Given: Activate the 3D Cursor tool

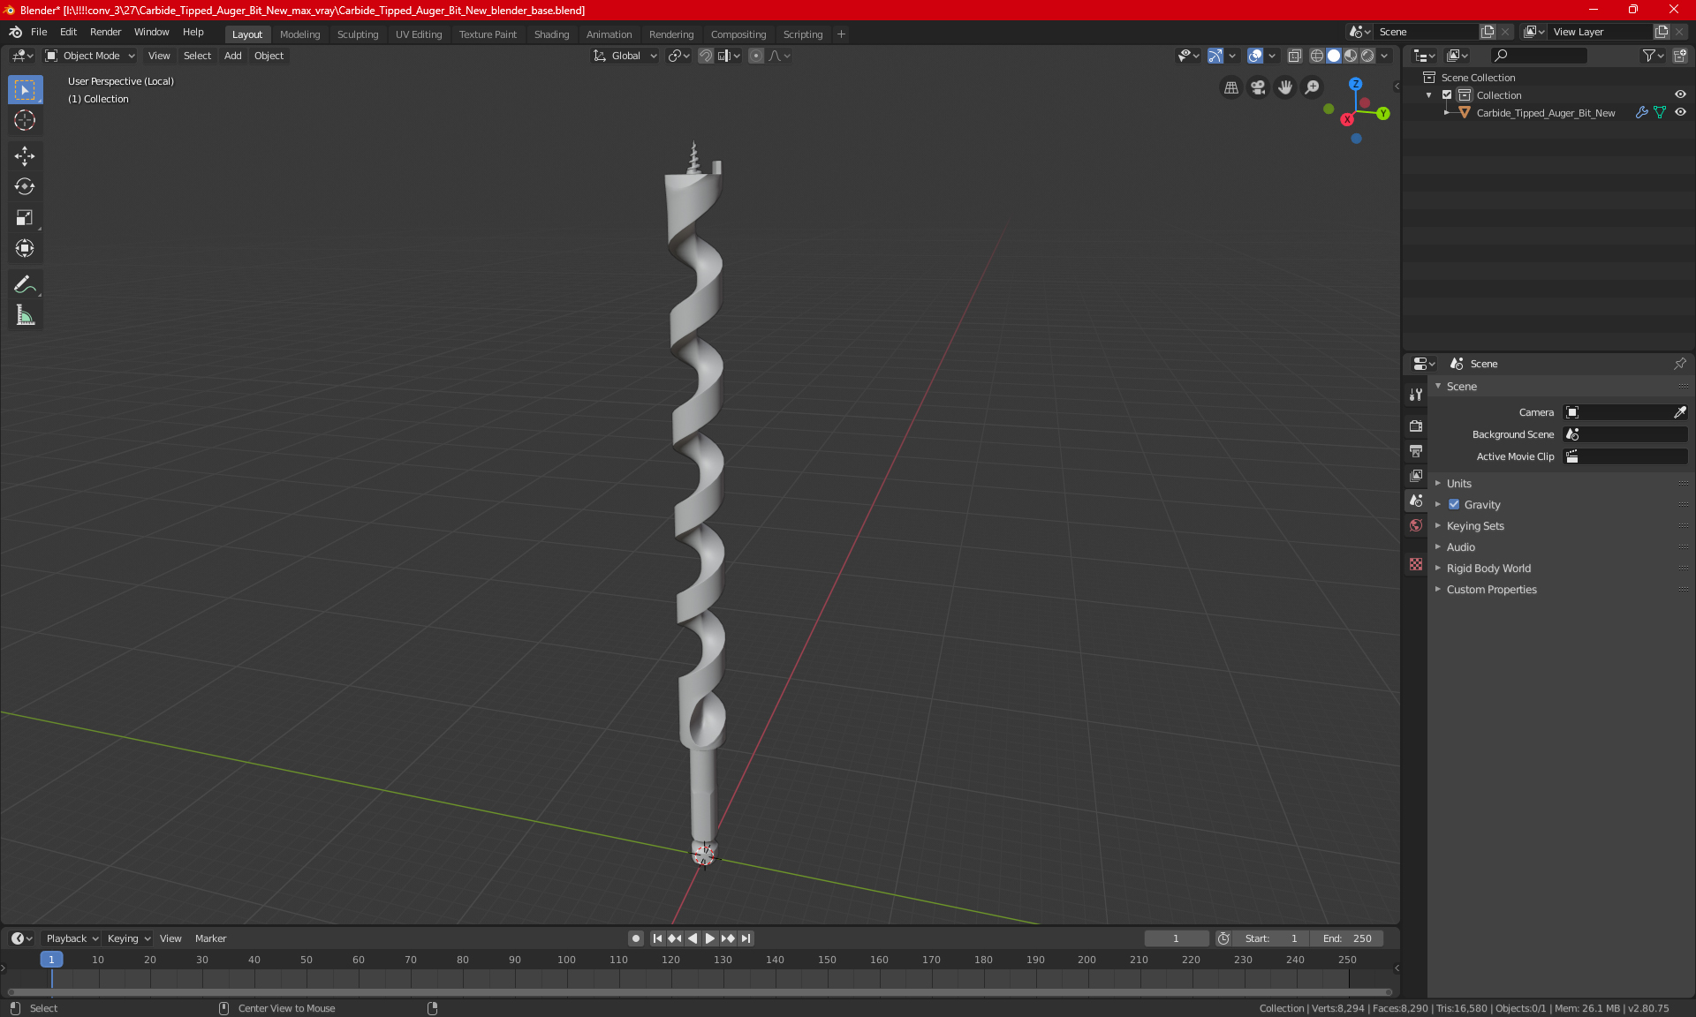Looking at the screenshot, I should tap(25, 120).
